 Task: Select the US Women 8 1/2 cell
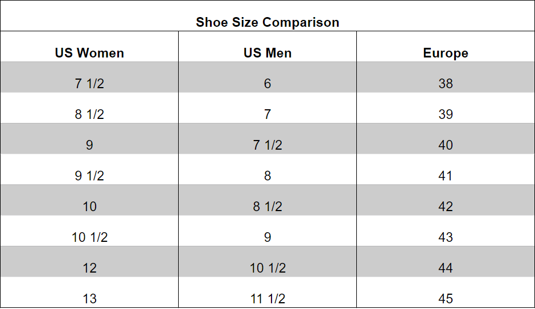coord(89,114)
